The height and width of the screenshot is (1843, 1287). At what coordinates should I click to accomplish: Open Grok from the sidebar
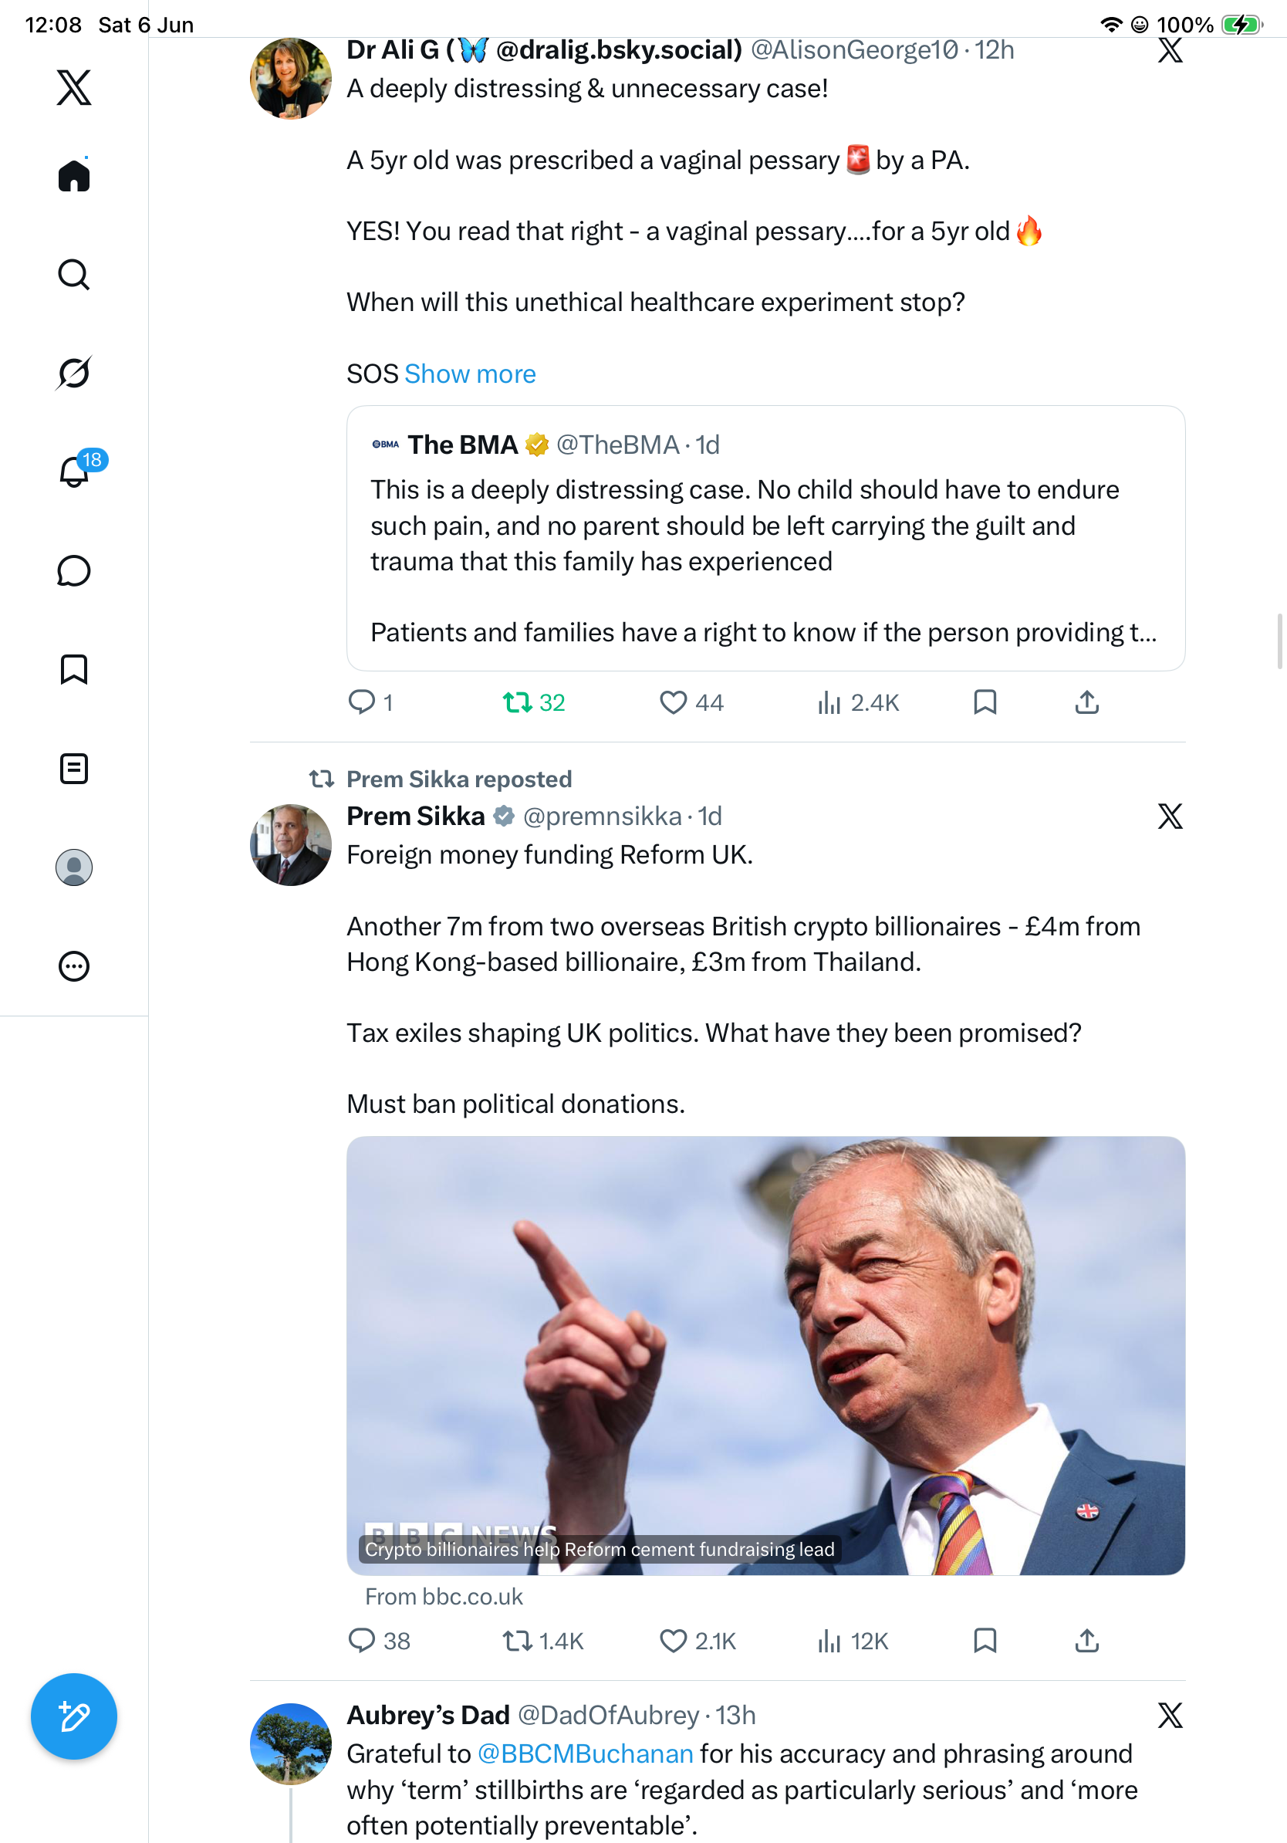[74, 373]
